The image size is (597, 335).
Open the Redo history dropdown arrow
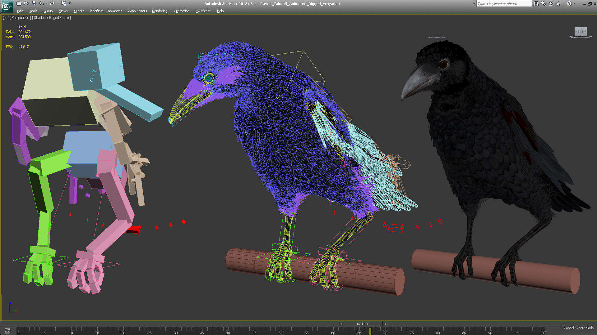click(x=58, y=3)
